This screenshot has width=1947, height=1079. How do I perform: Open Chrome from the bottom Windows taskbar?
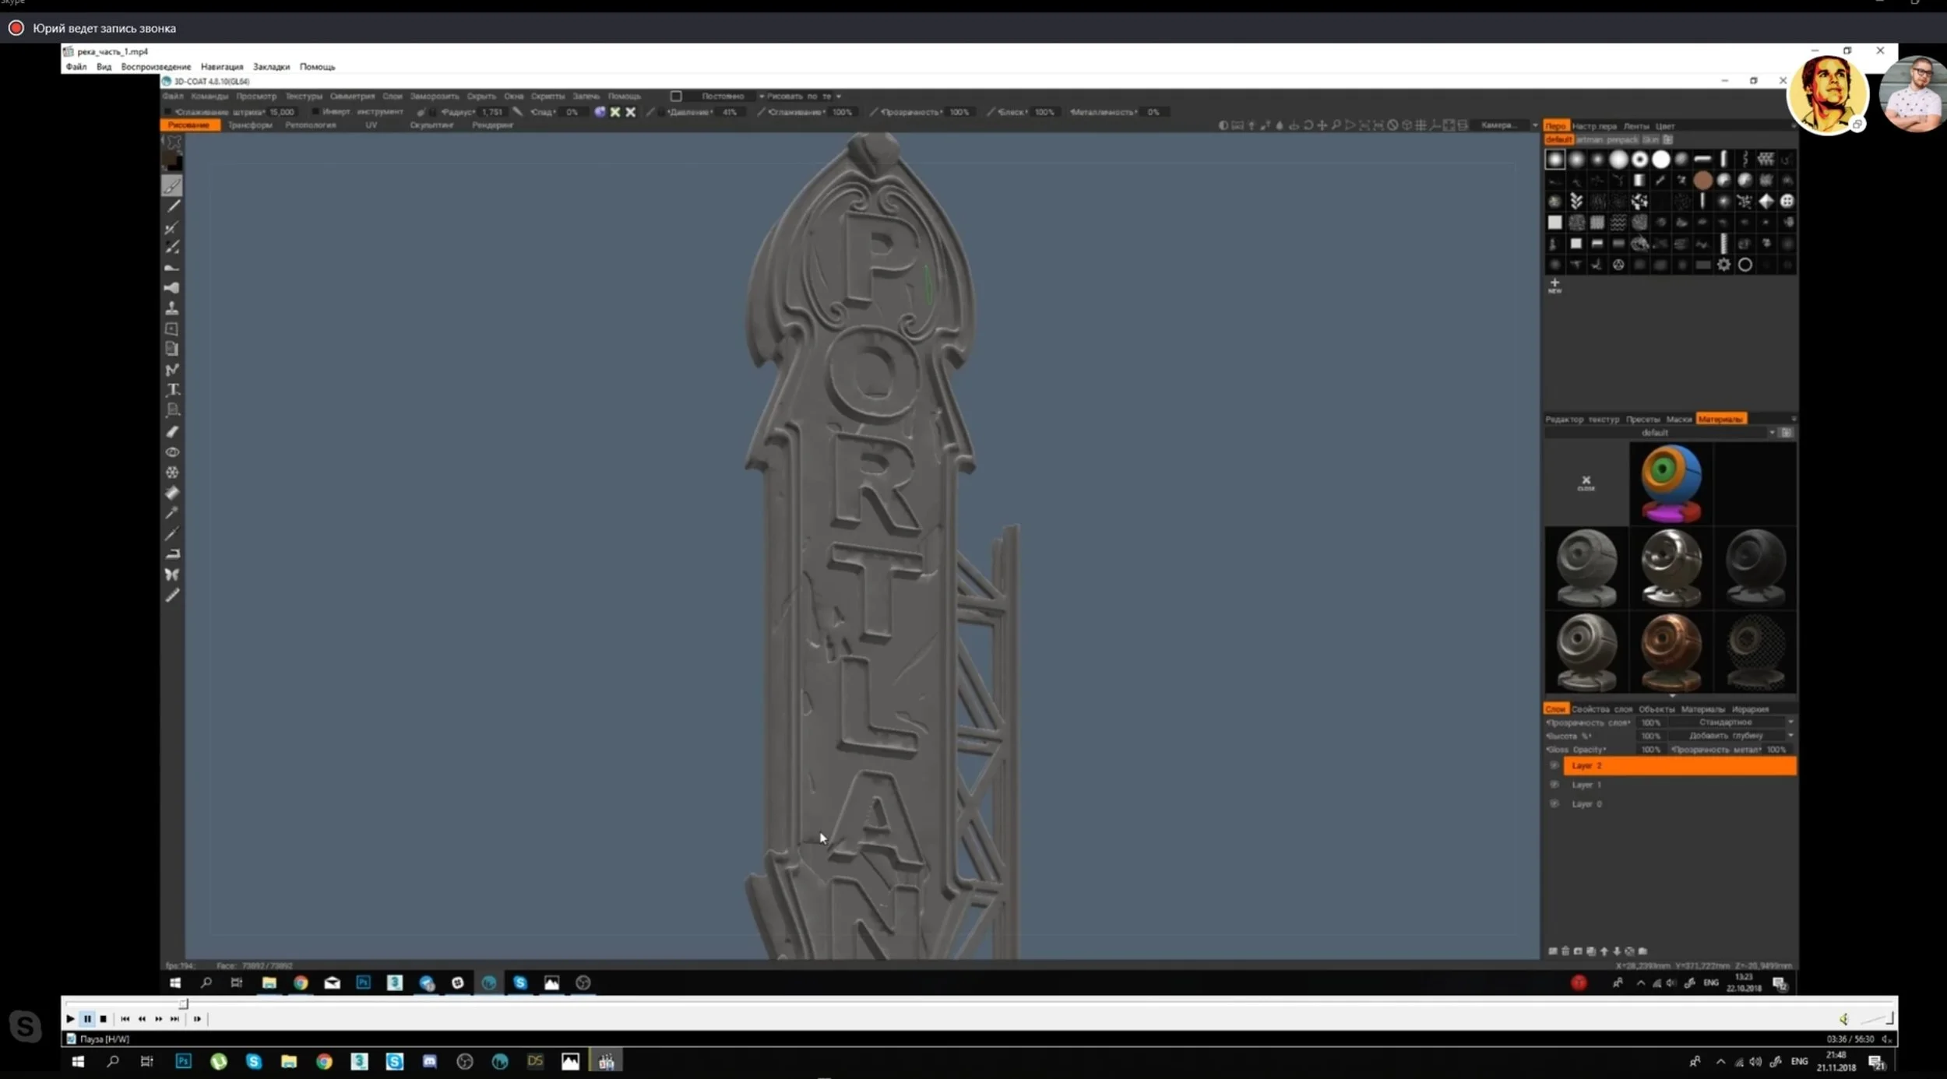pos(324,1061)
